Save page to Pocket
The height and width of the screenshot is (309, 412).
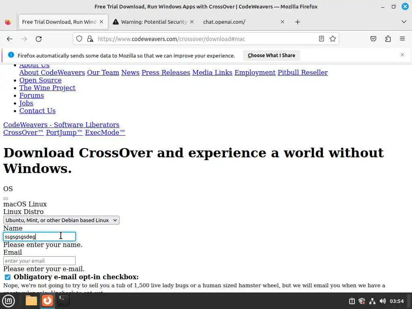click(x=373, y=39)
